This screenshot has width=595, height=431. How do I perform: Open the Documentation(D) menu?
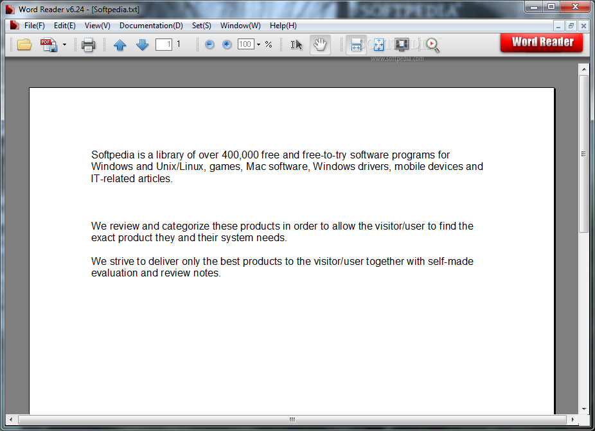tap(151, 26)
